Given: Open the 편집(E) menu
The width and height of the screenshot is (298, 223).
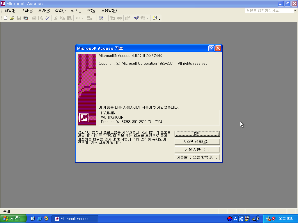Looking at the screenshot, I should pyautogui.click(x=27, y=11).
